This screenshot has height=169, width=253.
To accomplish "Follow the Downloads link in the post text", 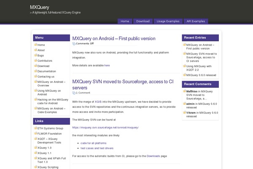I will point(153,156).
